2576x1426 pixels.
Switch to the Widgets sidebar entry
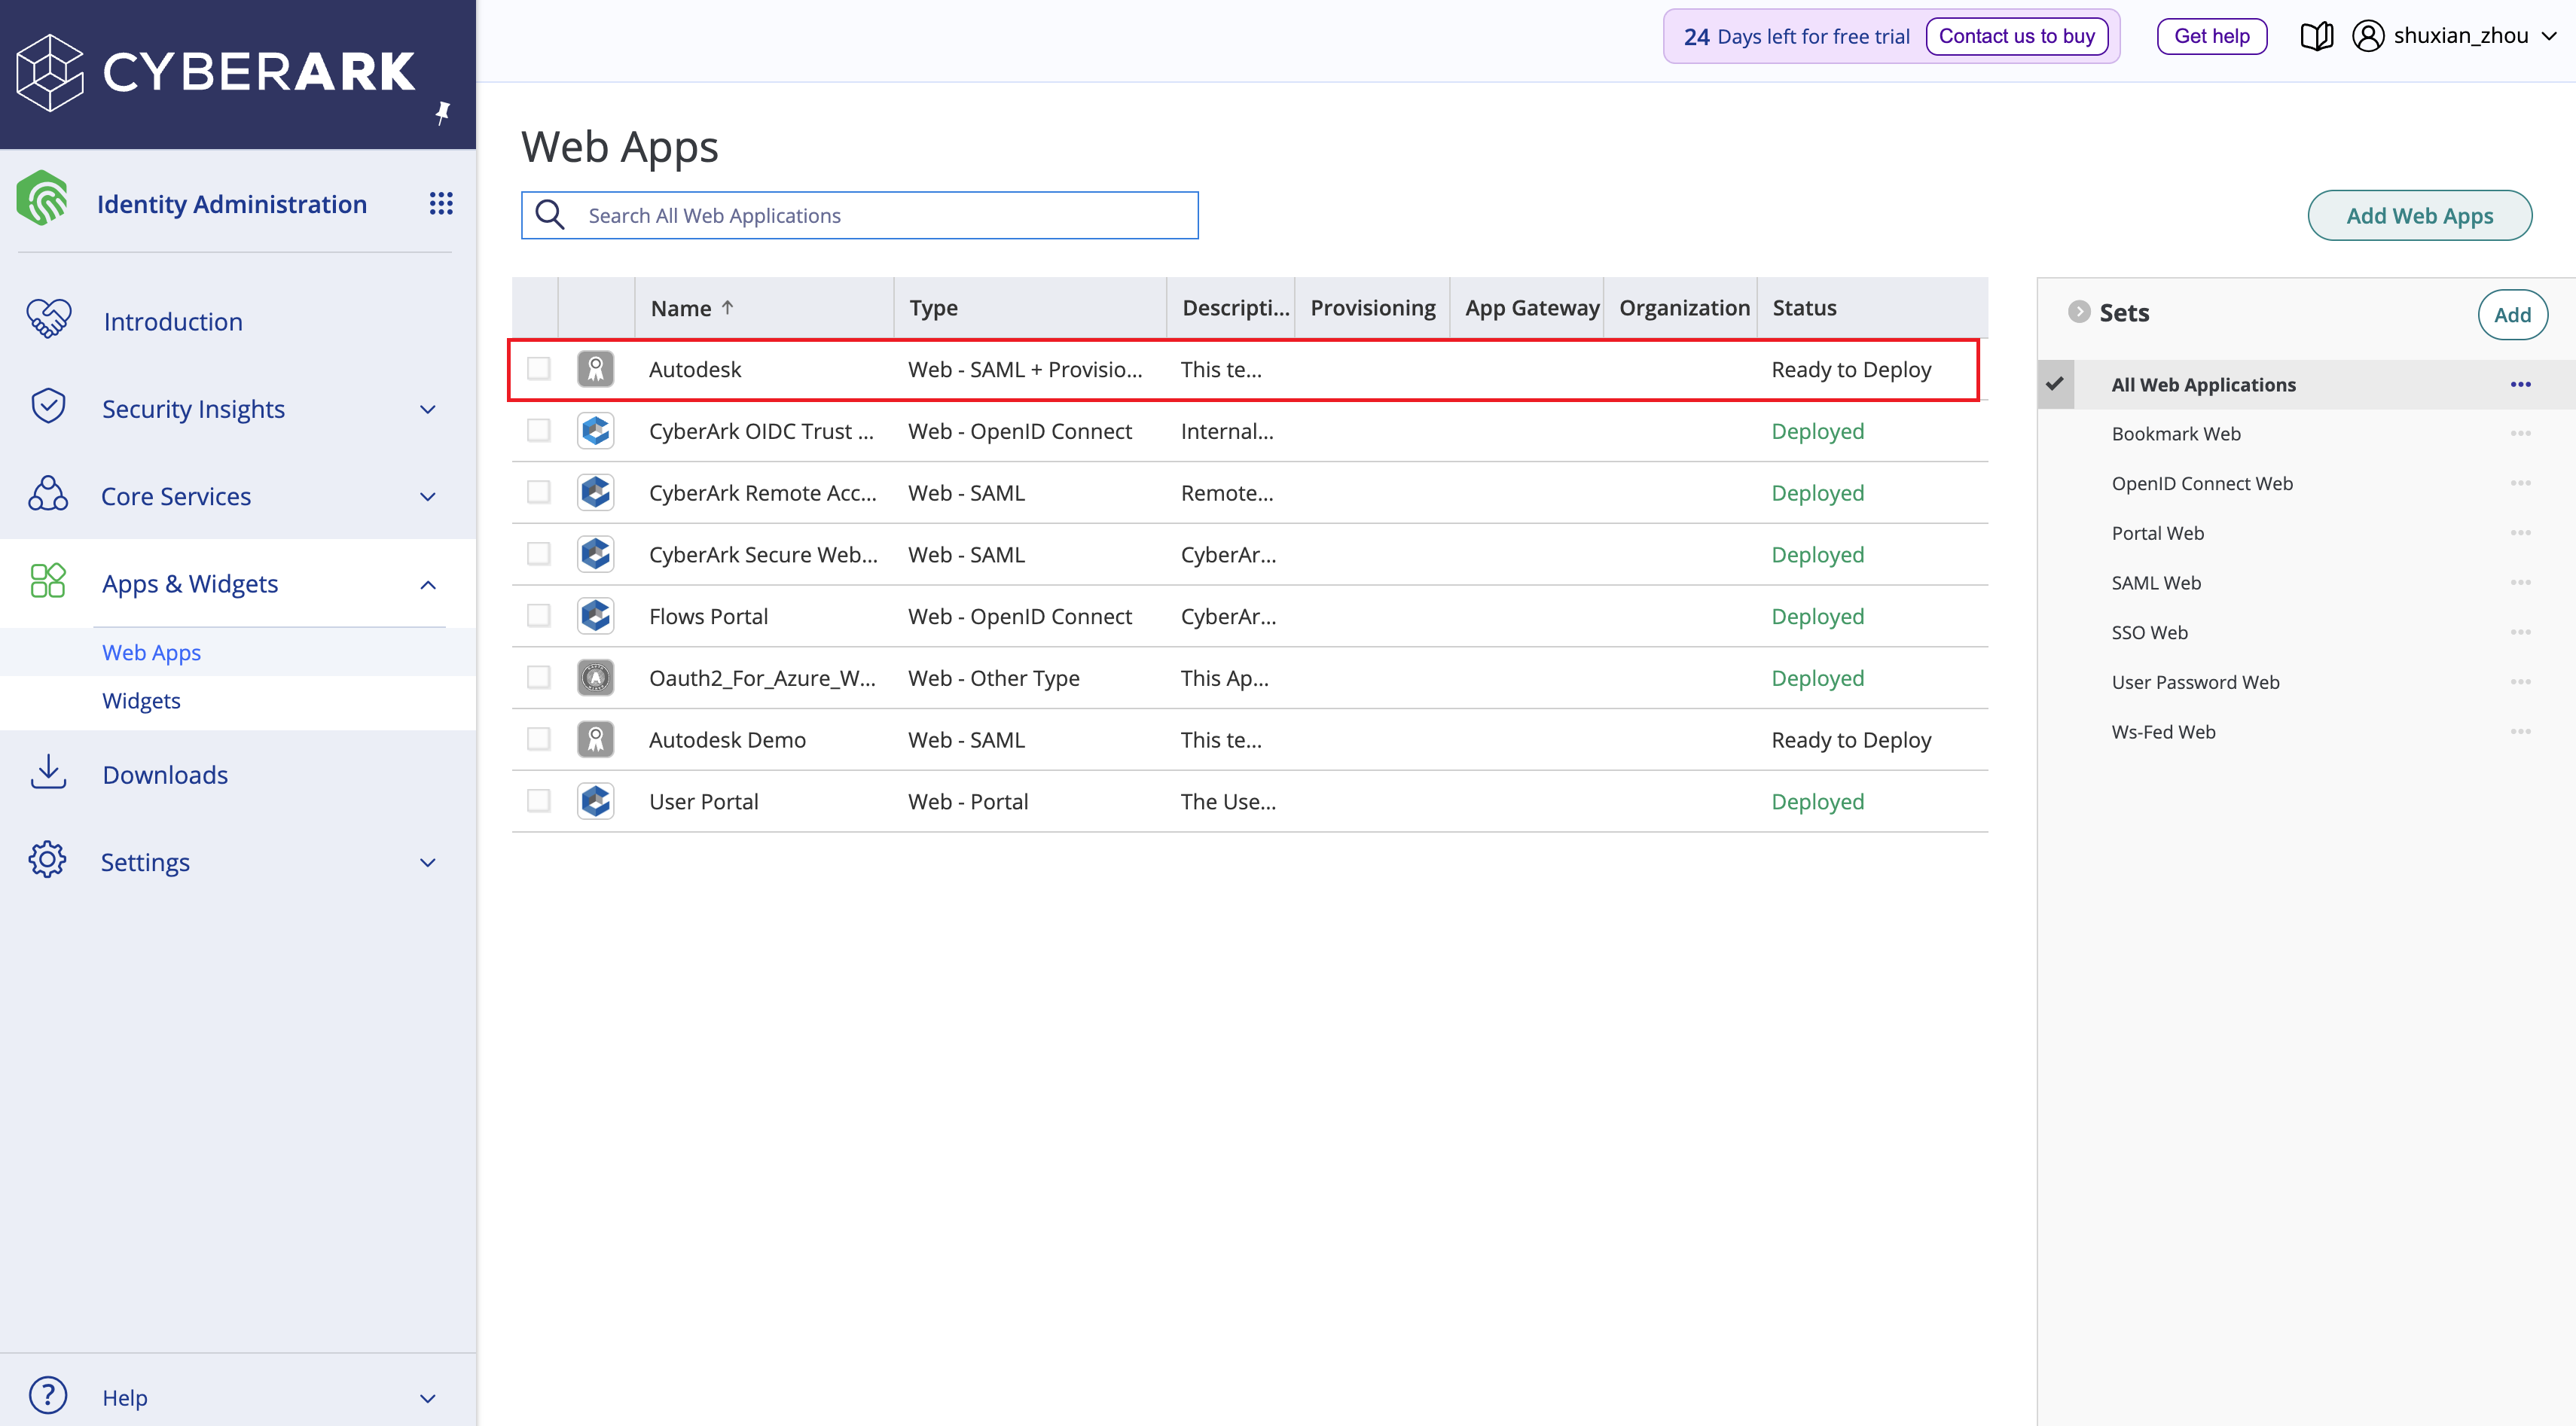[141, 699]
